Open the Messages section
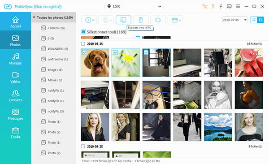 point(15,114)
